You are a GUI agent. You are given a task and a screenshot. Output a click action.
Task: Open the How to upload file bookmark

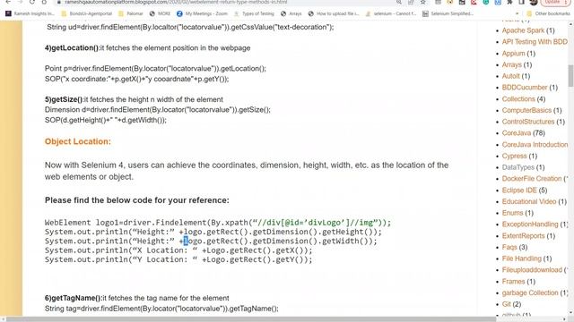(334, 14)
